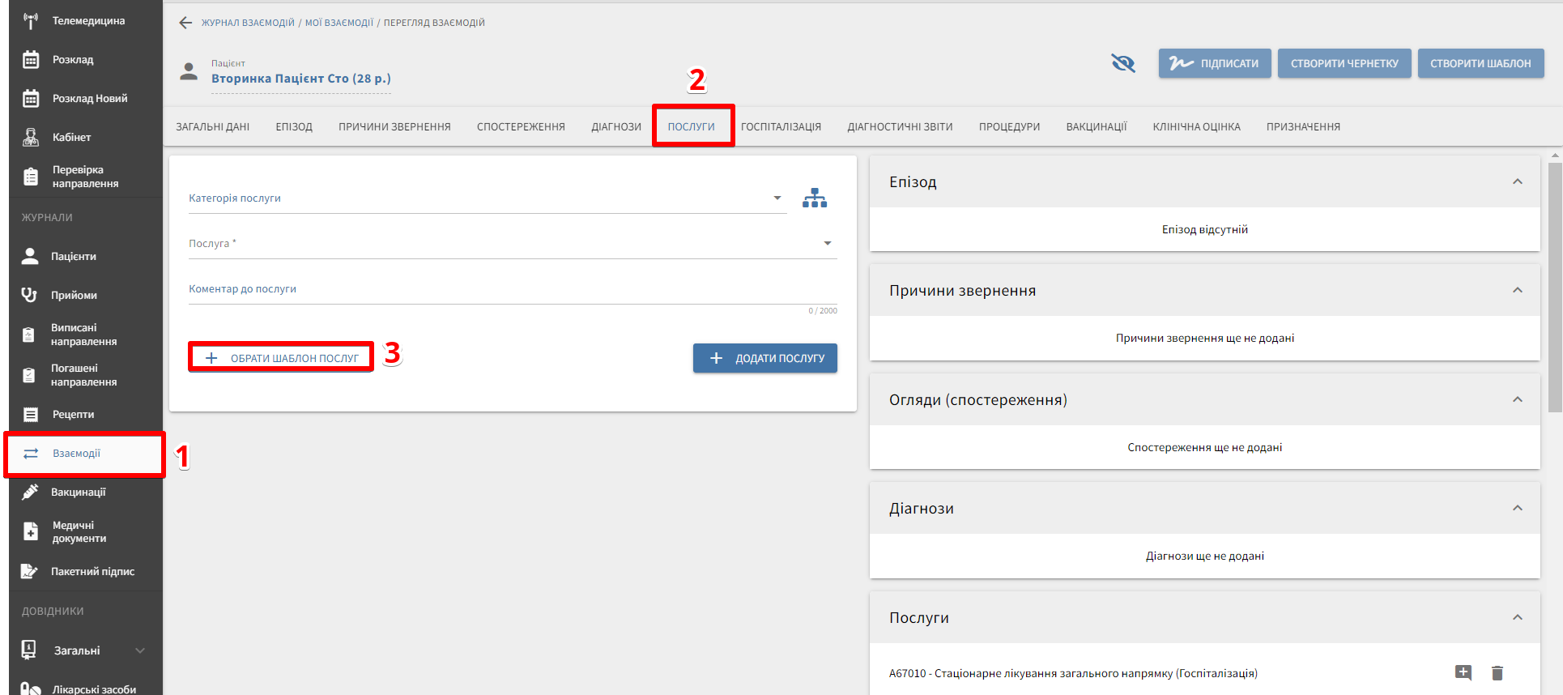Open Вакцинації journal in the sidebar
Image resolution: width=1563 pixels, height=695 pixels.
[x=78, y=492]
